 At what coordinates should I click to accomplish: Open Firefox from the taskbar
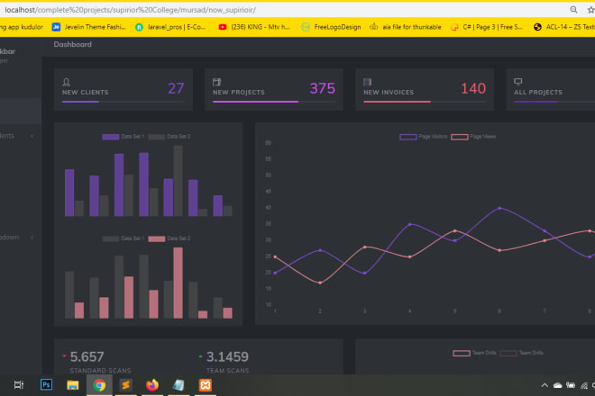click(x=152, y=385)
